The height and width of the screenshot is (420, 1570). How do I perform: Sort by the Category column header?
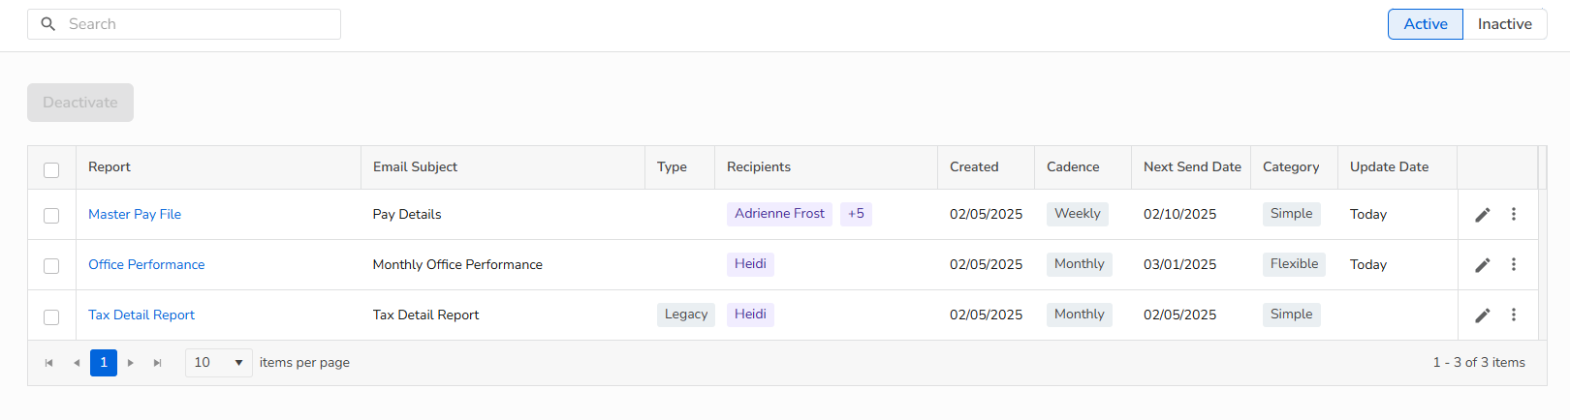1291,166
